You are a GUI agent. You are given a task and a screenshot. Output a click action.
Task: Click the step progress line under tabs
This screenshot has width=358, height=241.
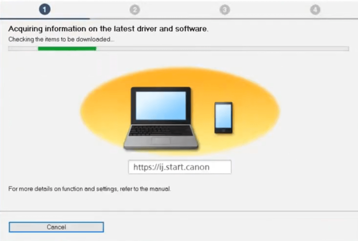coord(179,19)
